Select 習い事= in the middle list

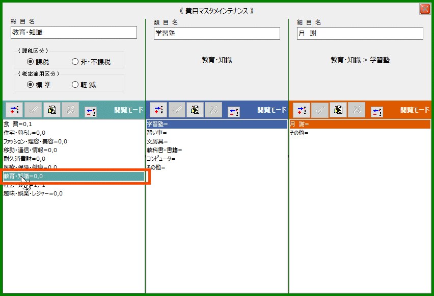(x=217, y=133)
